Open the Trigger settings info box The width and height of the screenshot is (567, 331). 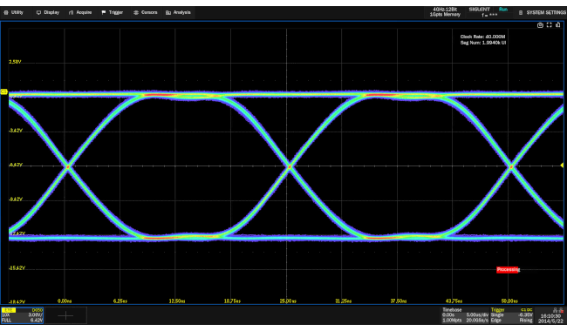tap(511, 315)
